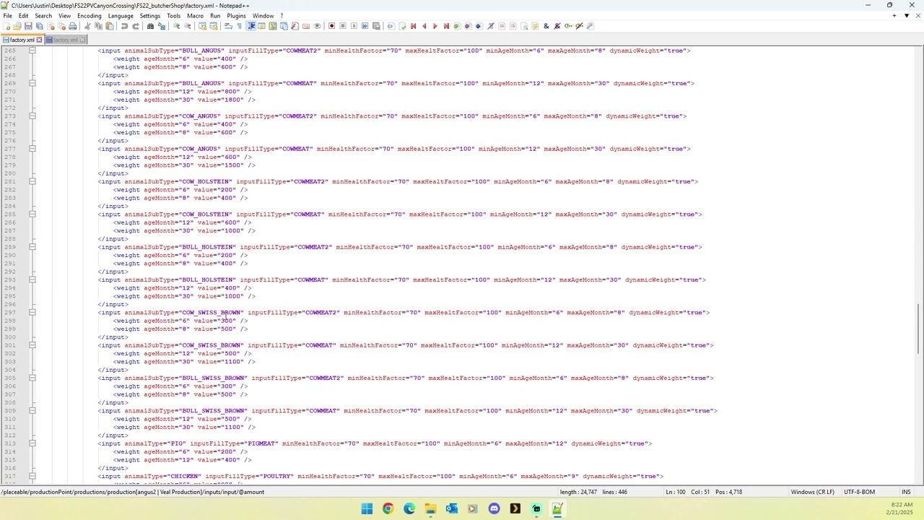The width and height of the screenshot is (924, 520).
Task: Close the active factory.xml tab
Action: click(x=39, y=40)
